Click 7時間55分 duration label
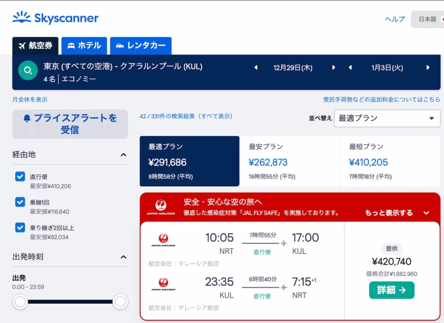 click(x=262, y=235)
